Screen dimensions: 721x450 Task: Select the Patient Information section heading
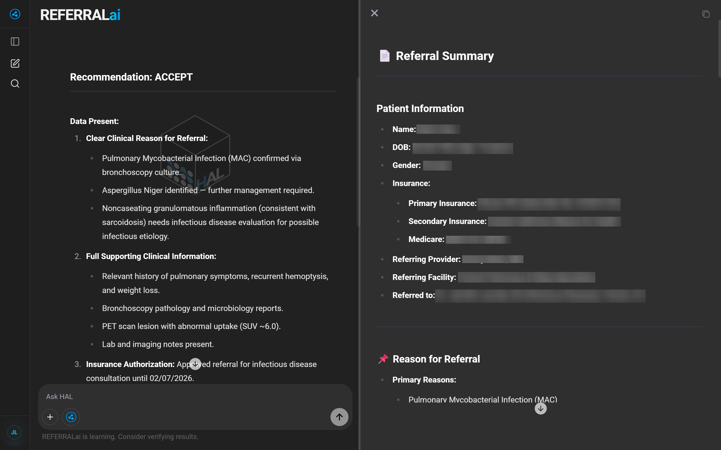[420, 108]
